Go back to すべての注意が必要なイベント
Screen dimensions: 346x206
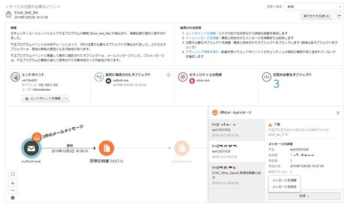click(33, 7)
